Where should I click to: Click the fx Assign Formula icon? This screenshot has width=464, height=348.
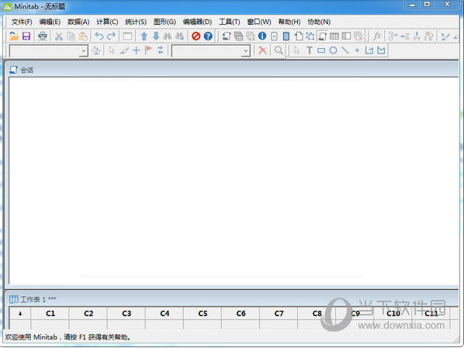point(377,36)
